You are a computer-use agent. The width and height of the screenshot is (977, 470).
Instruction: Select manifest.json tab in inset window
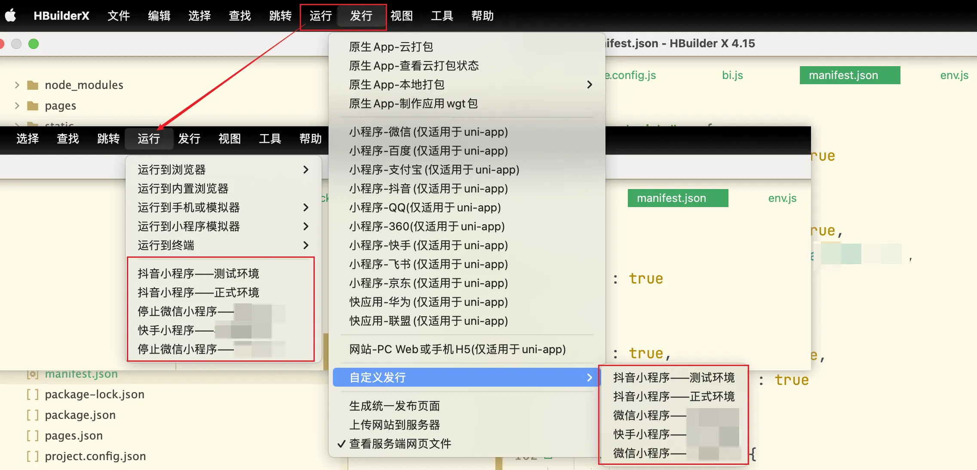point(678,198)
